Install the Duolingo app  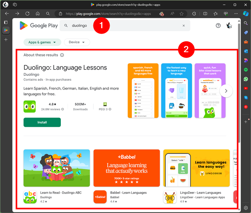(42, 122)
